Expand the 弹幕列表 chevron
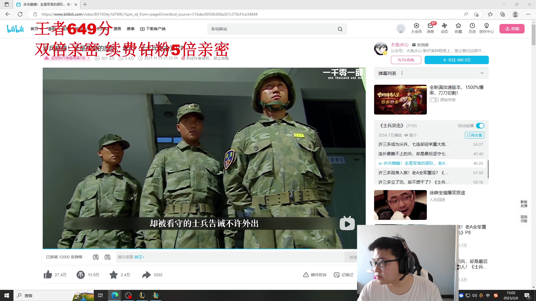 point(482,73)
